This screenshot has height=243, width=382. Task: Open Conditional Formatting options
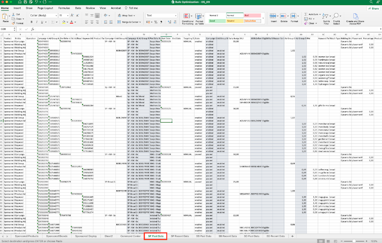point(188,19)
